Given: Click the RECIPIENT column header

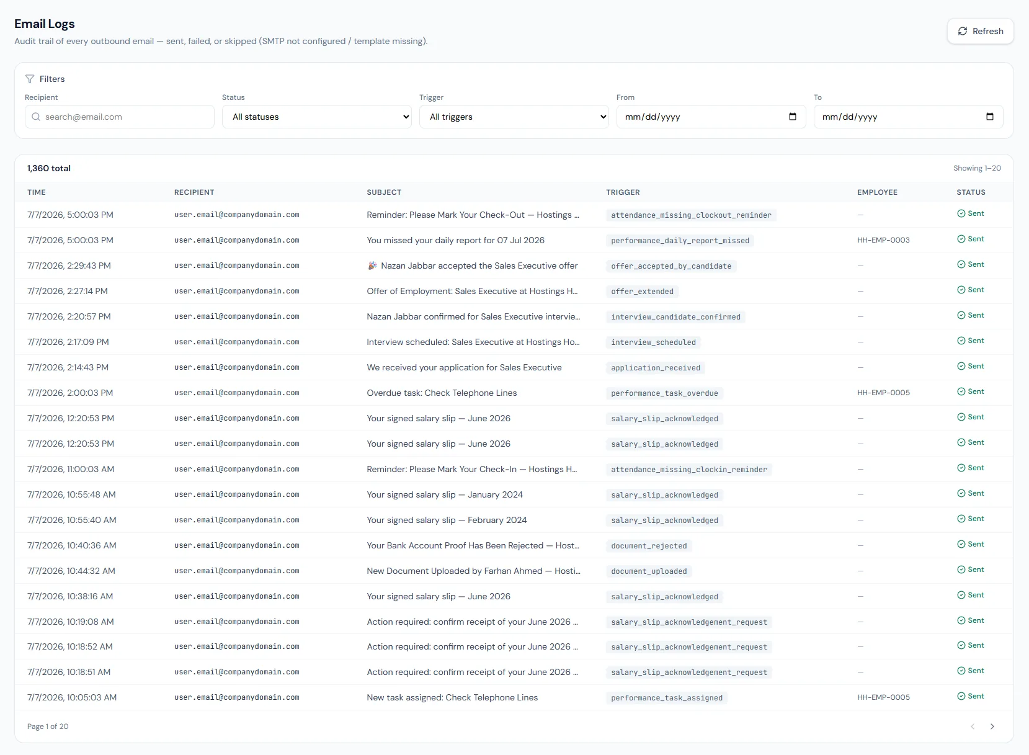Looking at the screenshot, I should pyautogui.click(x=194, y=192).
